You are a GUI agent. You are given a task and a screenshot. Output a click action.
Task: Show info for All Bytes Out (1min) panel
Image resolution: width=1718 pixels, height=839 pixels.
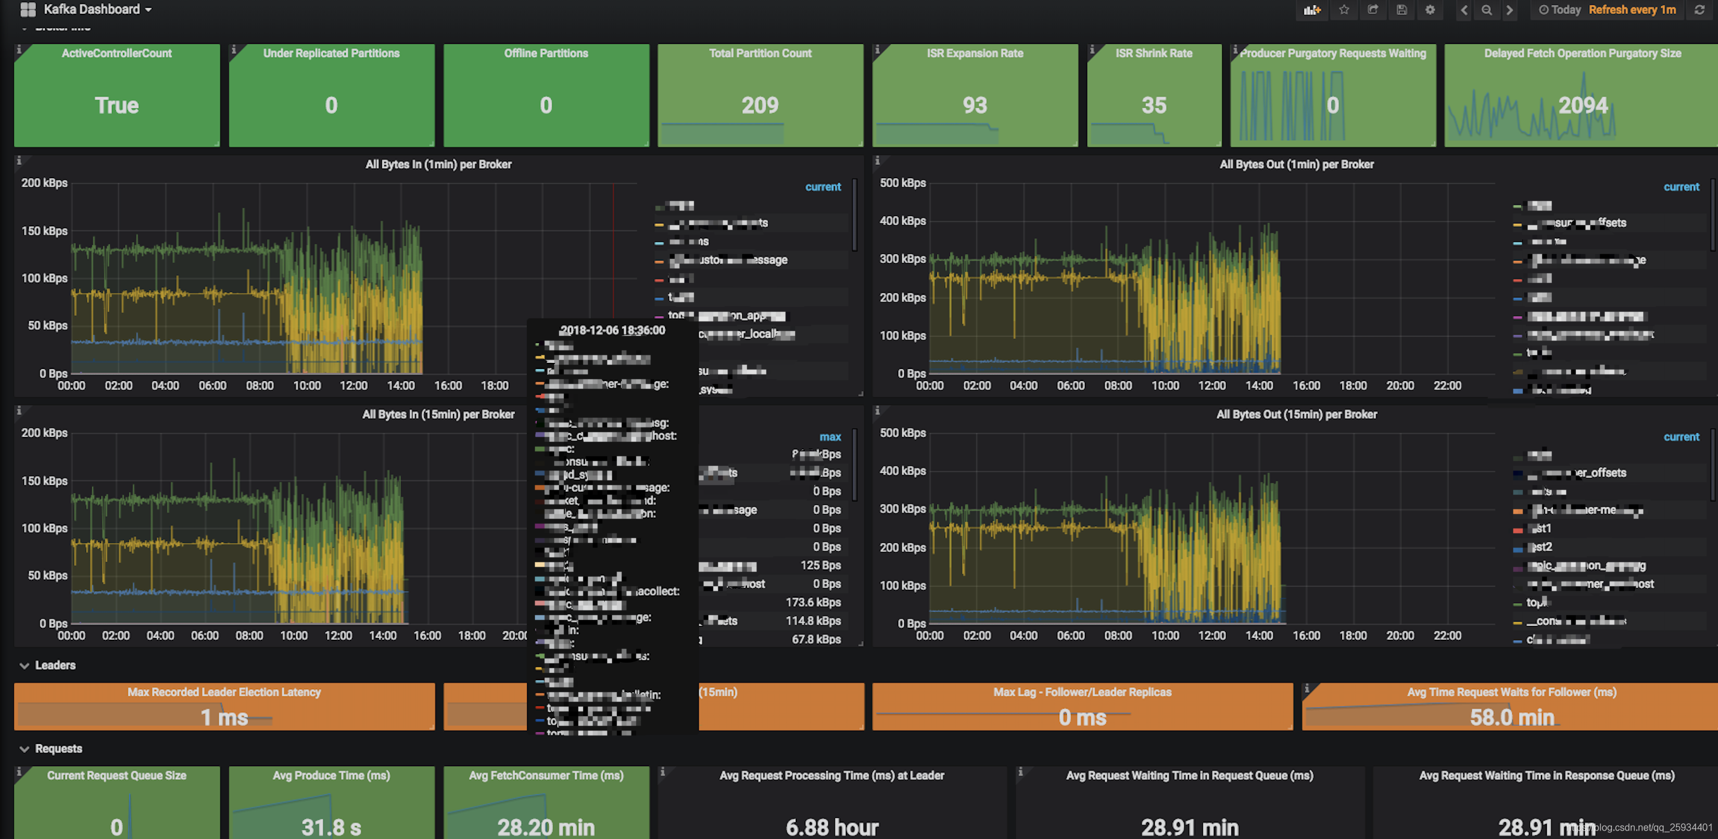pos(877,161)
